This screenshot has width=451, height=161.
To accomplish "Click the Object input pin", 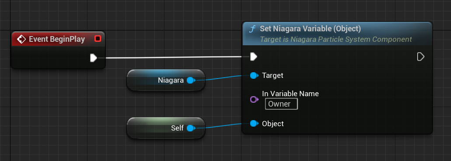I will [254, 124].
